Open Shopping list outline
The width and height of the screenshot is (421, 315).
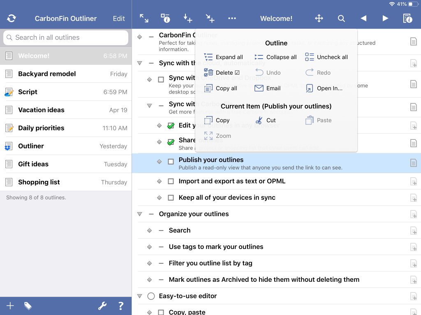coord(66,182)
